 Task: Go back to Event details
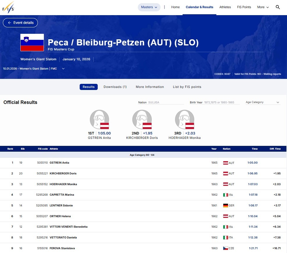20,23
